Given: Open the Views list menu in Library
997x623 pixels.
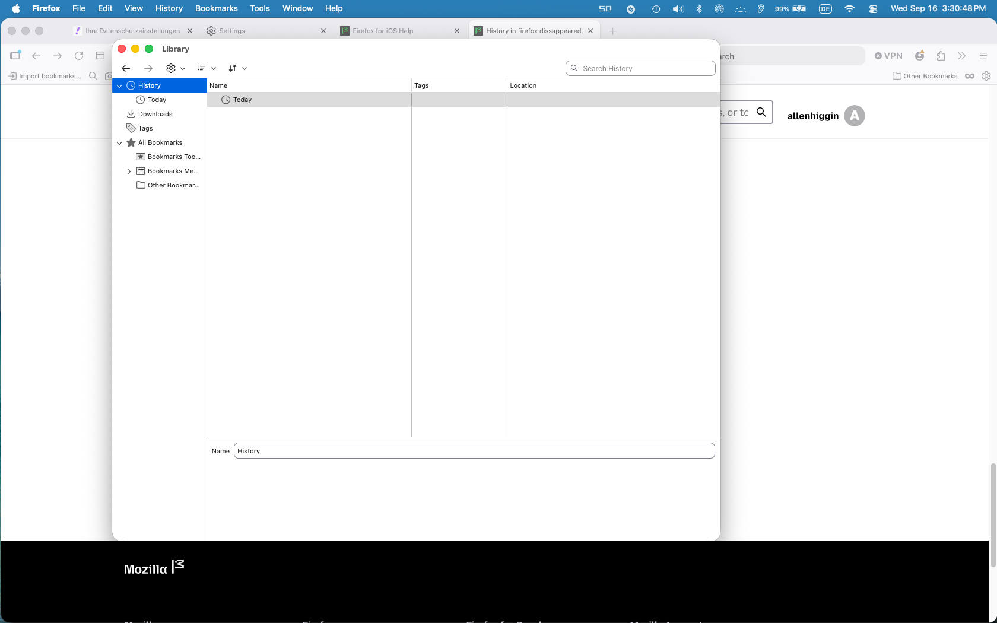Looking at the screenshot, I should (207, 68).
